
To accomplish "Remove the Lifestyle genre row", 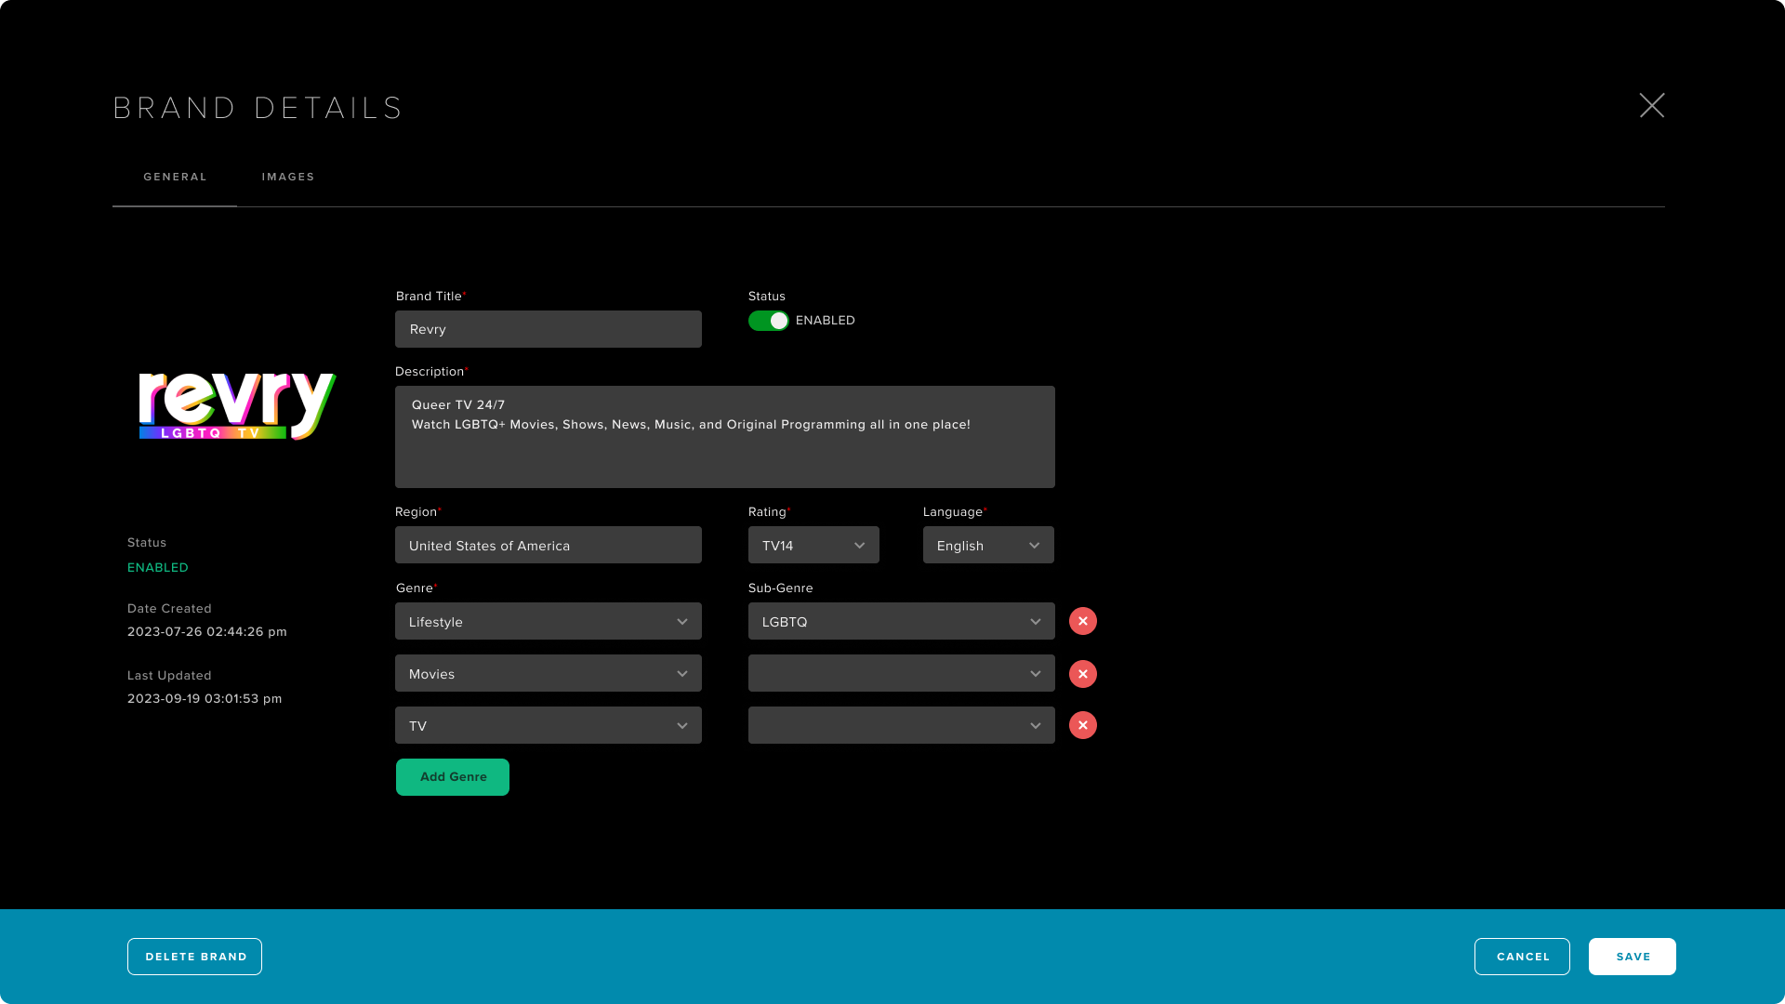I will 1083,621.
